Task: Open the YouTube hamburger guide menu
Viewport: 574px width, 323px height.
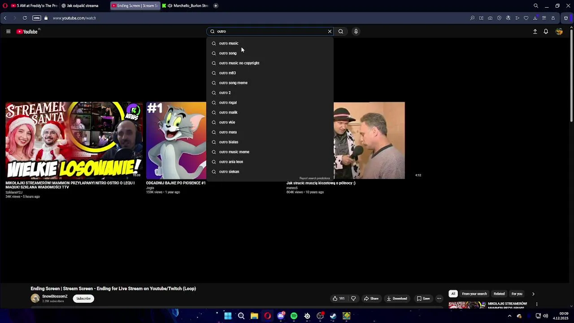Action: point(8,31)
